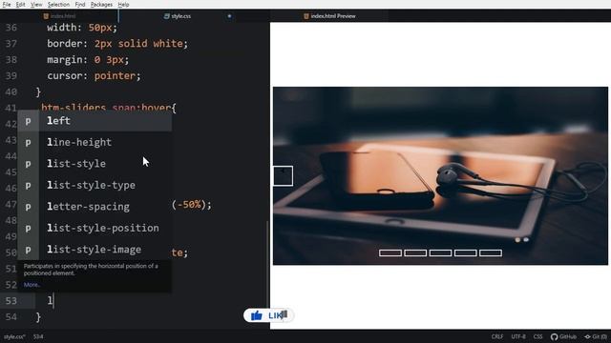Click line number 54 in the gutter
This screenshot has height=343, width=611.
(x=11, y=316)
